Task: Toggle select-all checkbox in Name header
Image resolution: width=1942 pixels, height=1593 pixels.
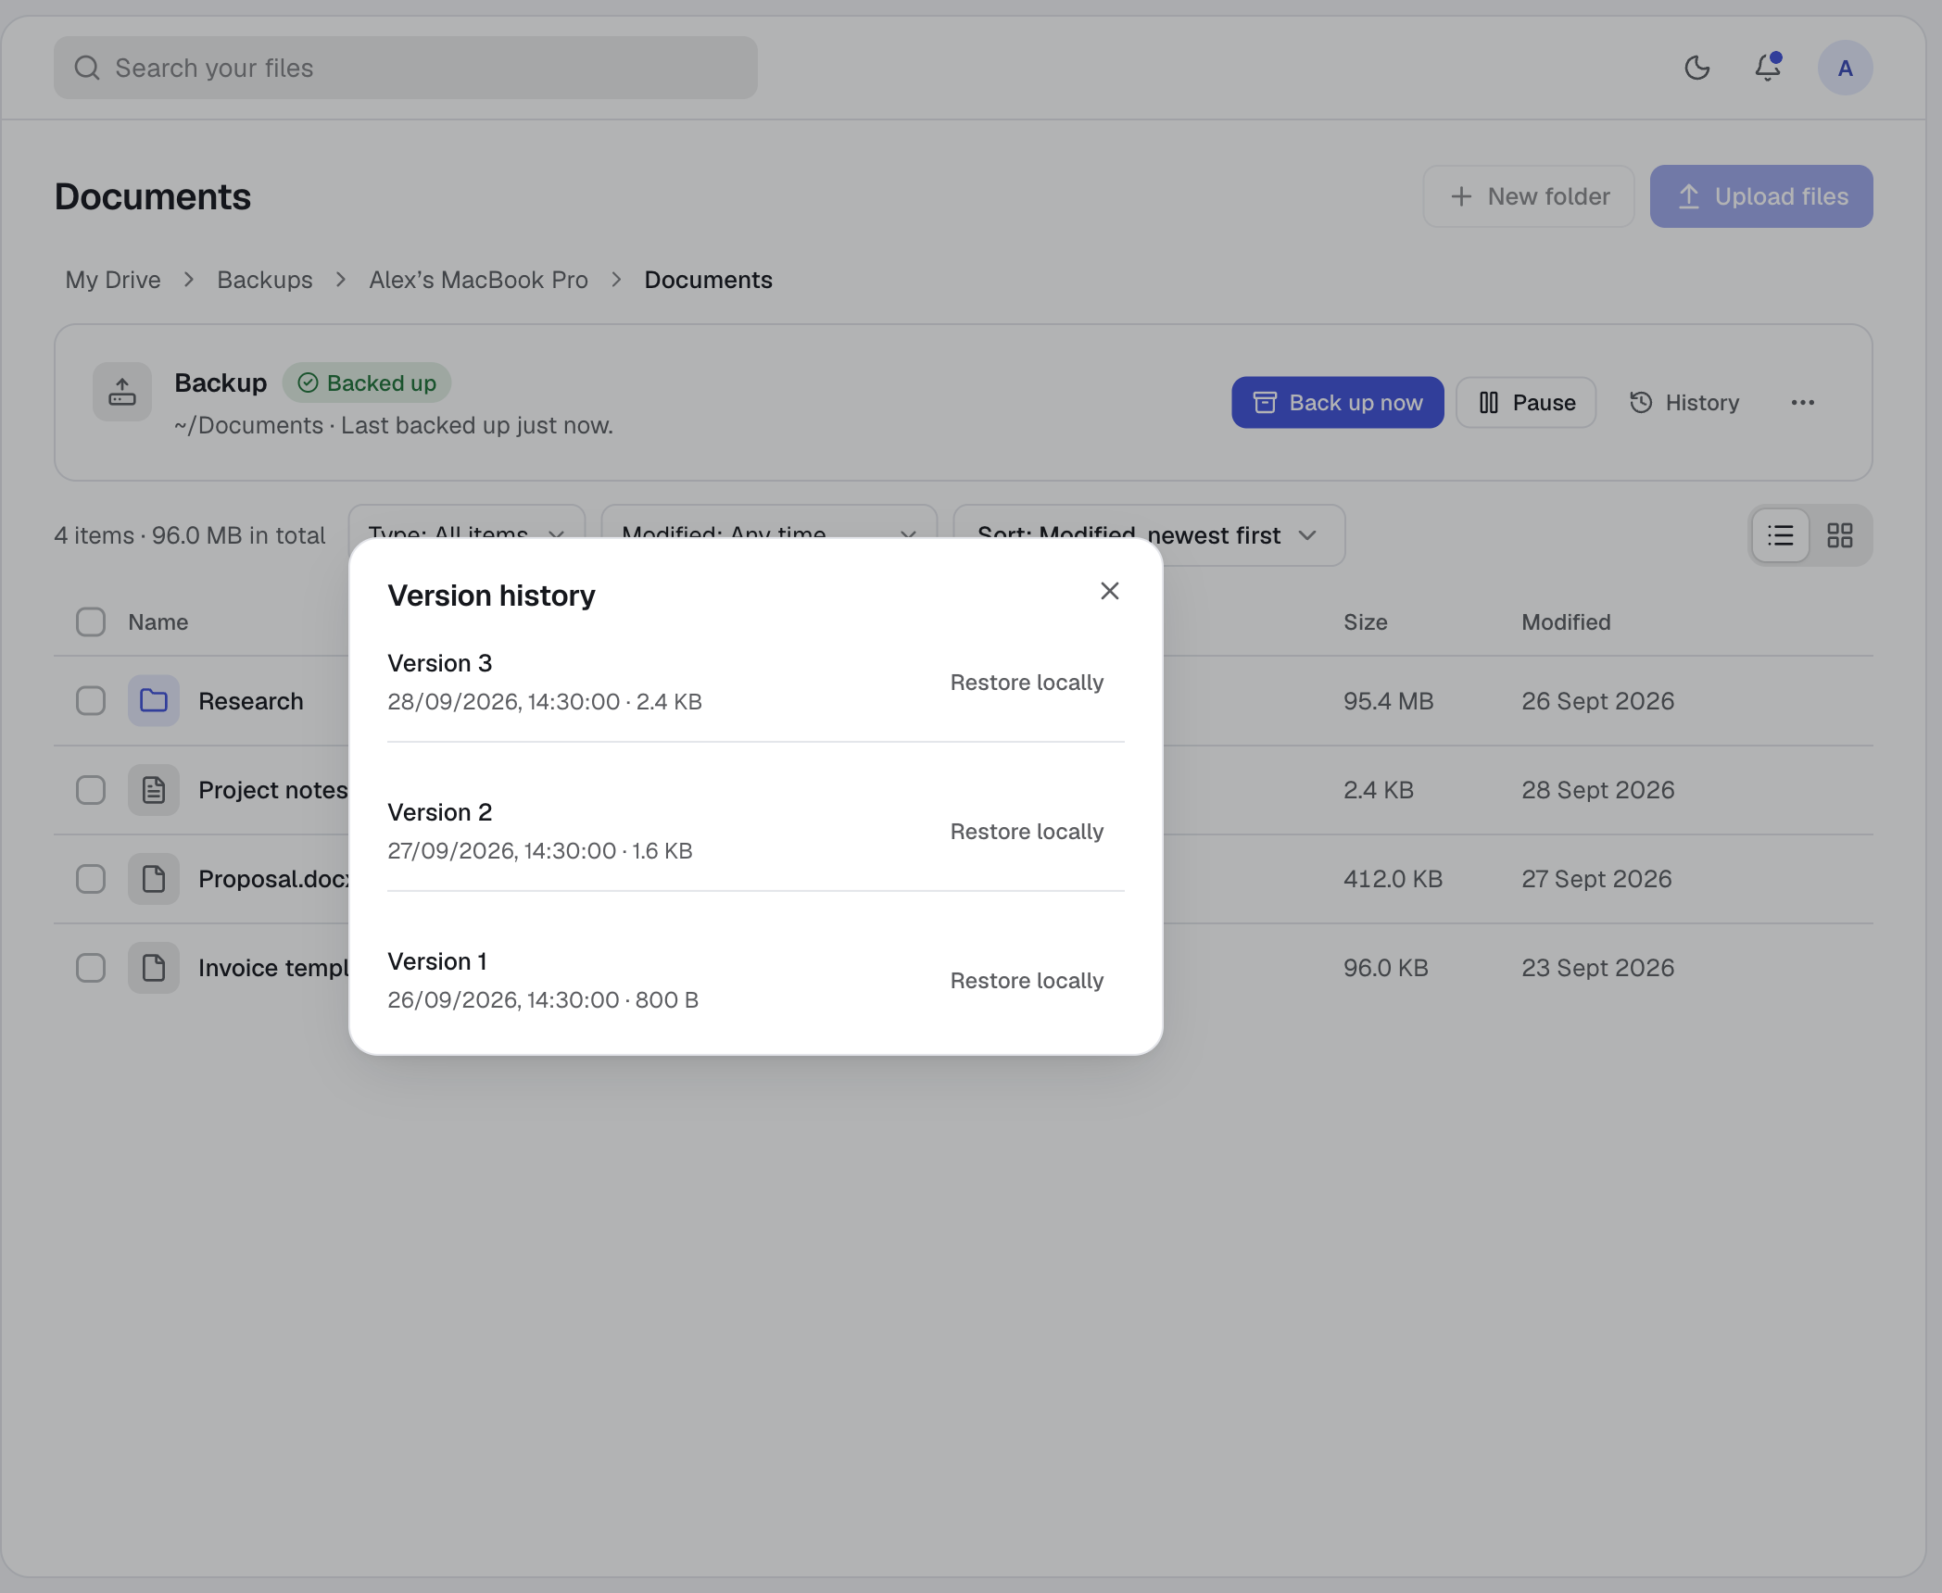Action: click(x=91, y=621)
